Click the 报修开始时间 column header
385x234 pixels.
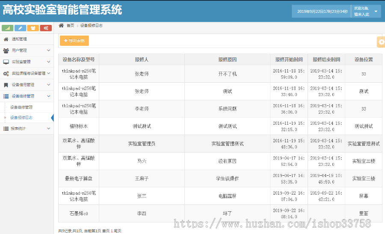point(289,60)
